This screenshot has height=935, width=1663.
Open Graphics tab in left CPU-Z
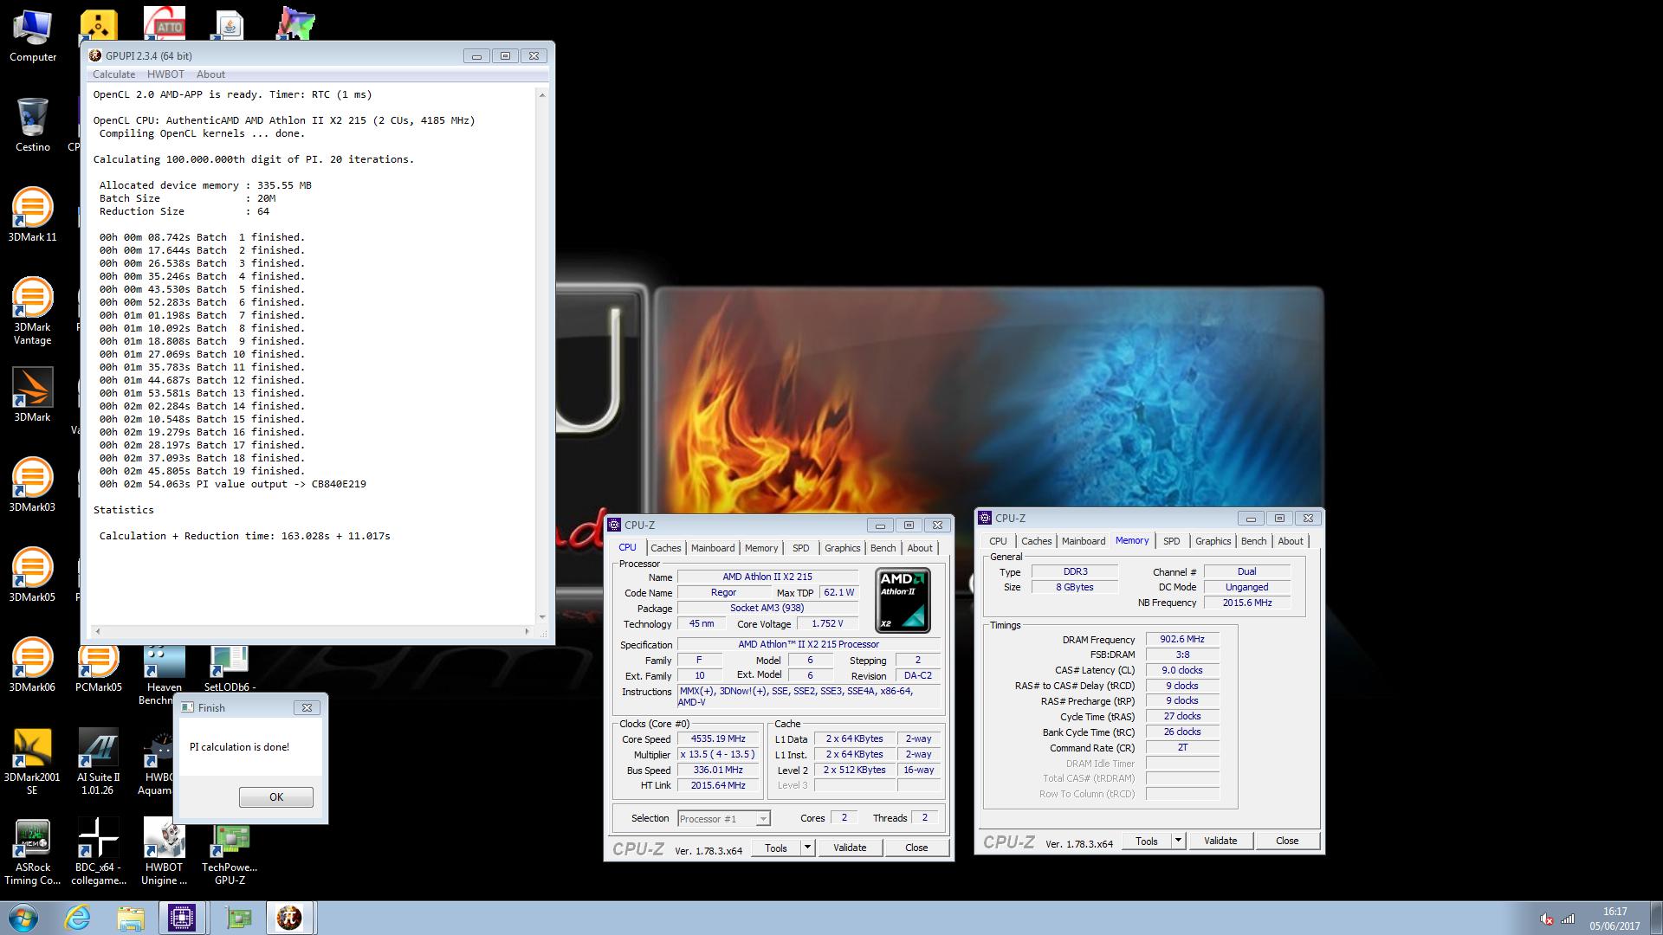coord(842,548)
